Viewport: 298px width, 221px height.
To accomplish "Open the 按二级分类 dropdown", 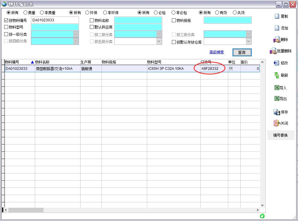I will tap(159, 34).
